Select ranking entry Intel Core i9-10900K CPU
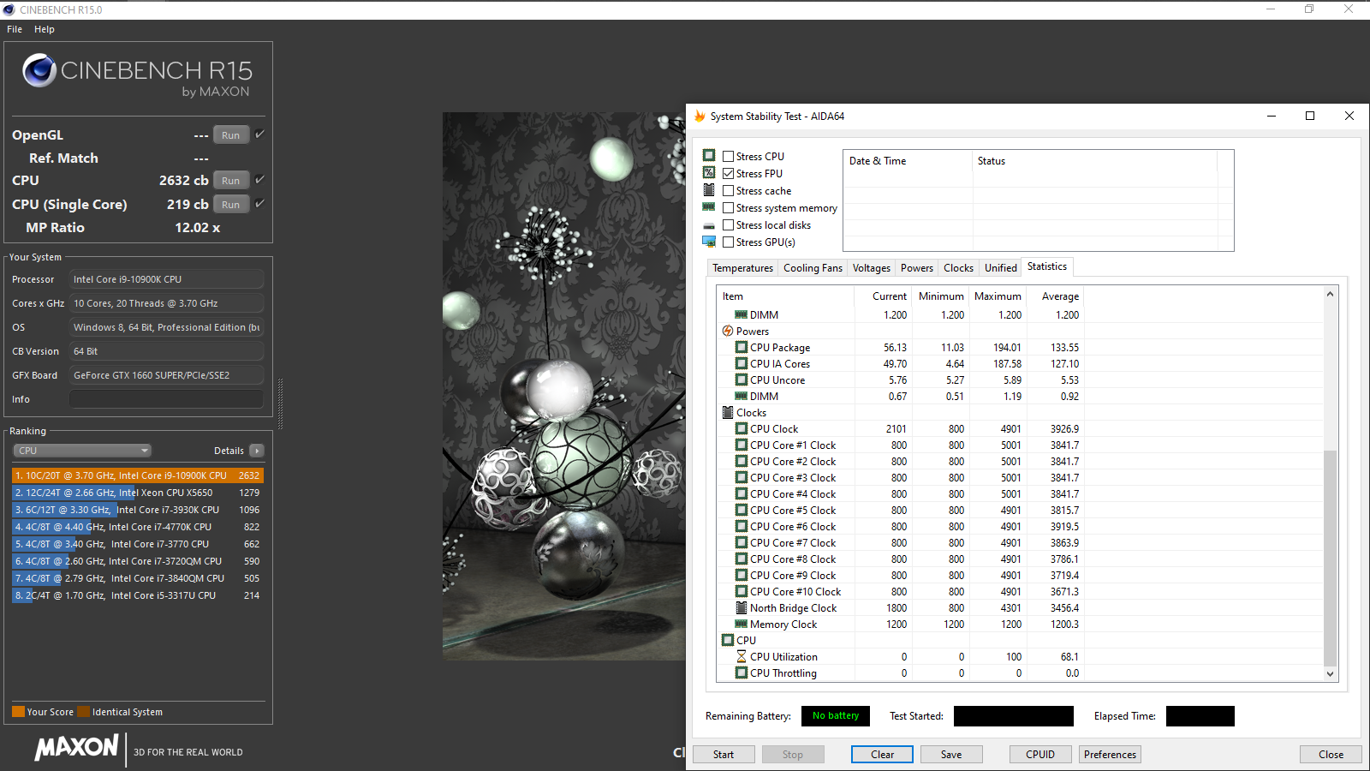 click(138, 475)
